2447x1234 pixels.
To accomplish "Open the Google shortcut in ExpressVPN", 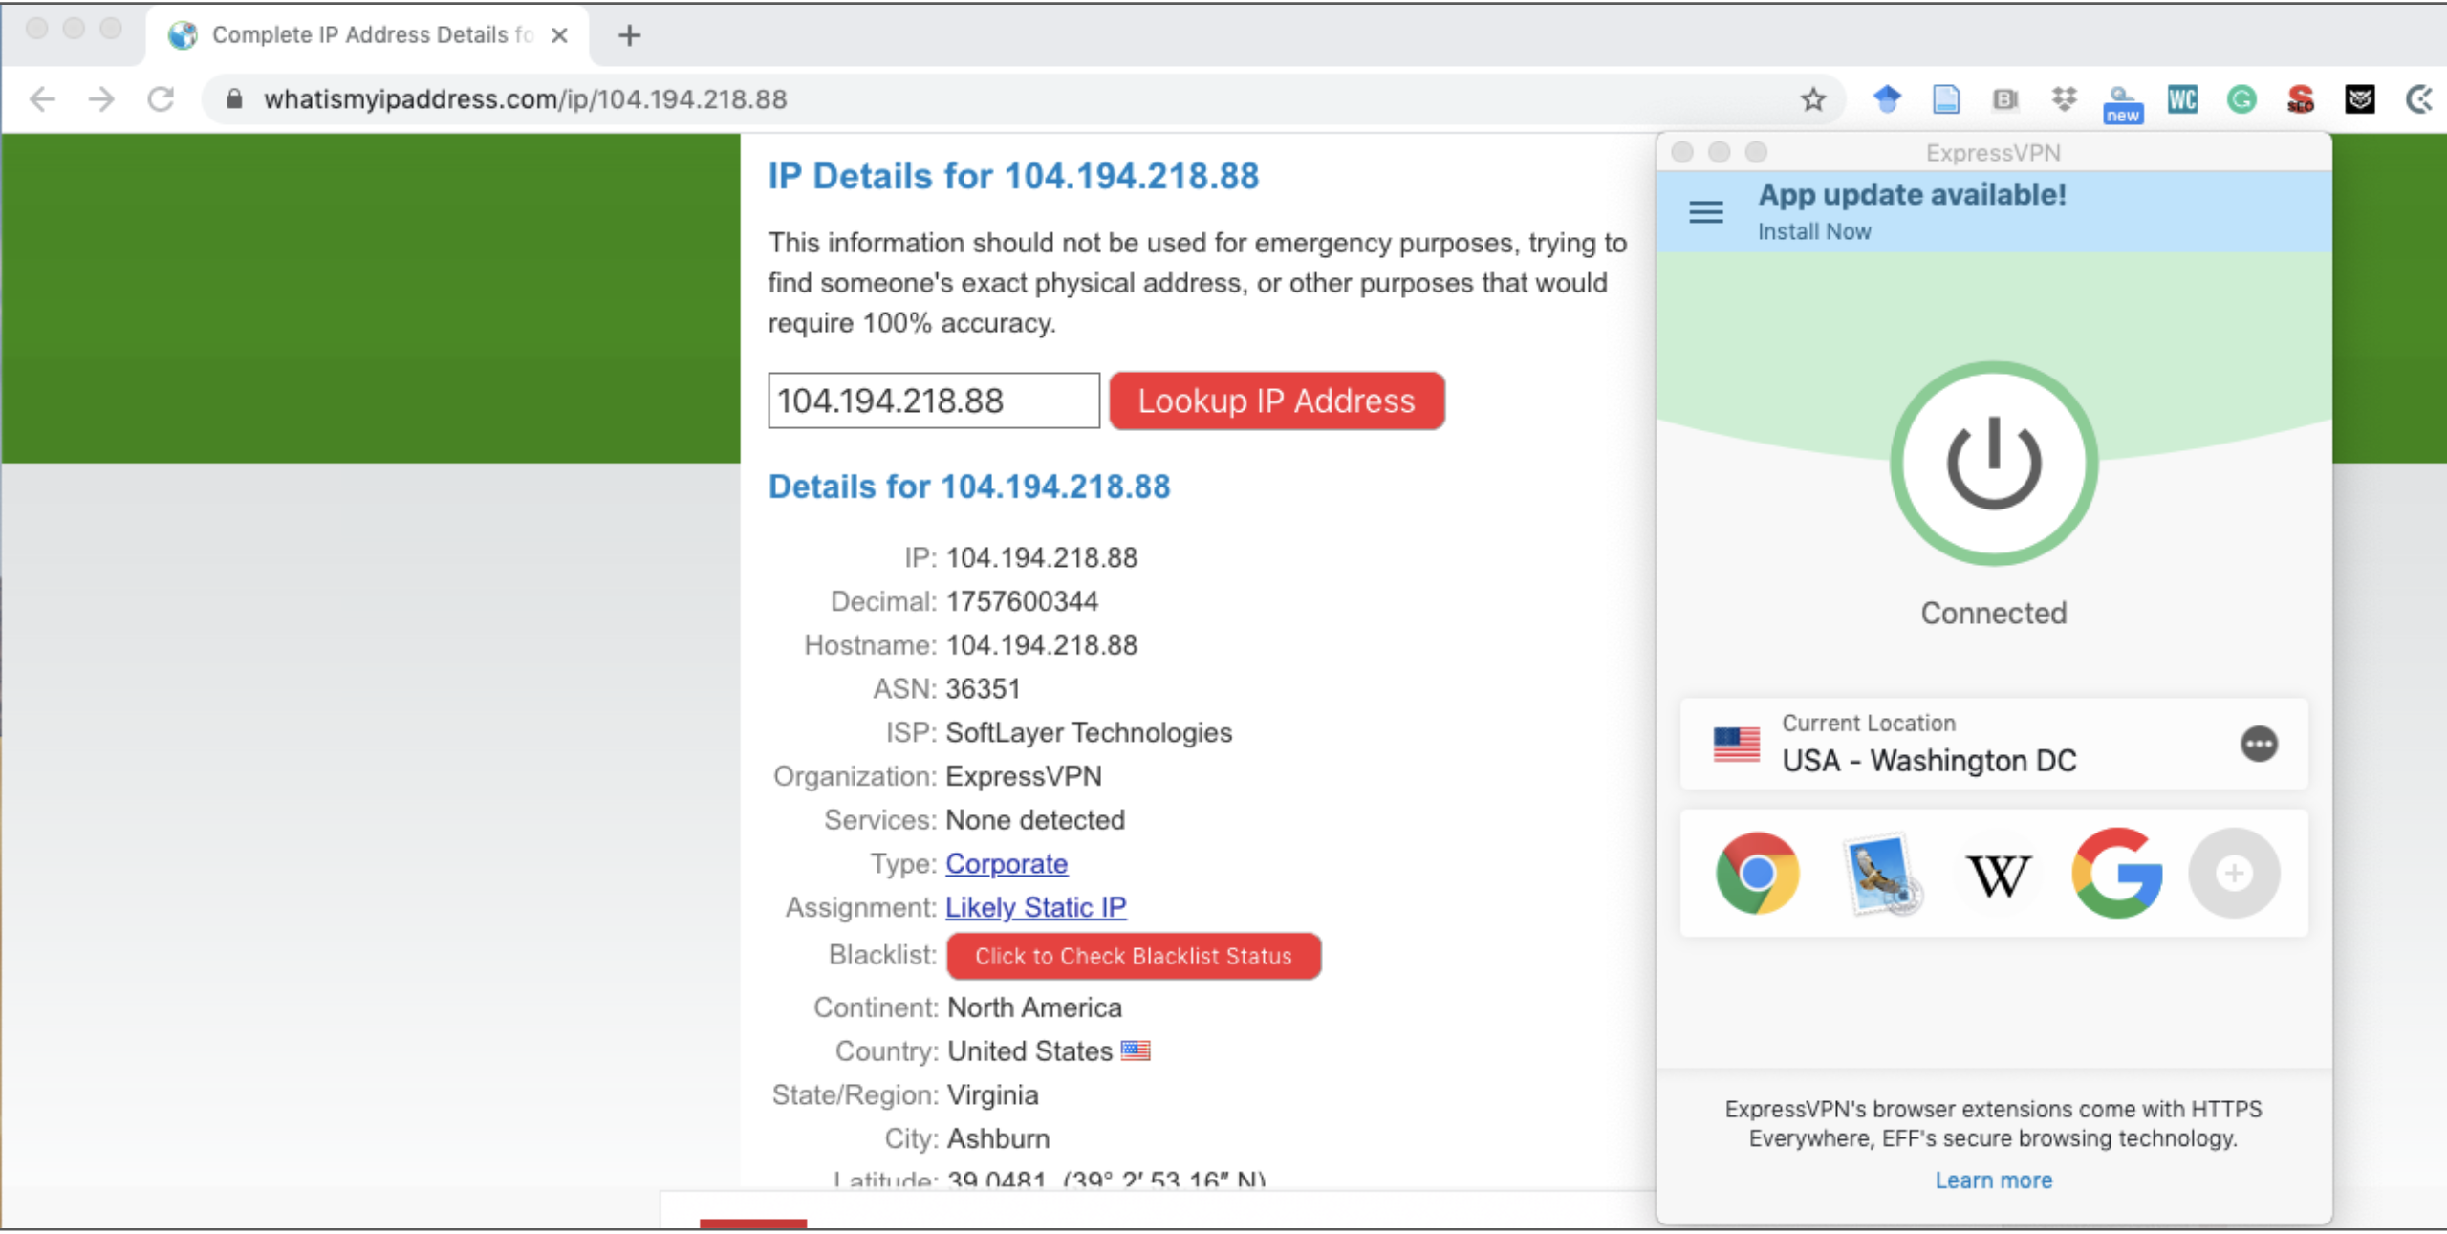I will pos(2117,873).
